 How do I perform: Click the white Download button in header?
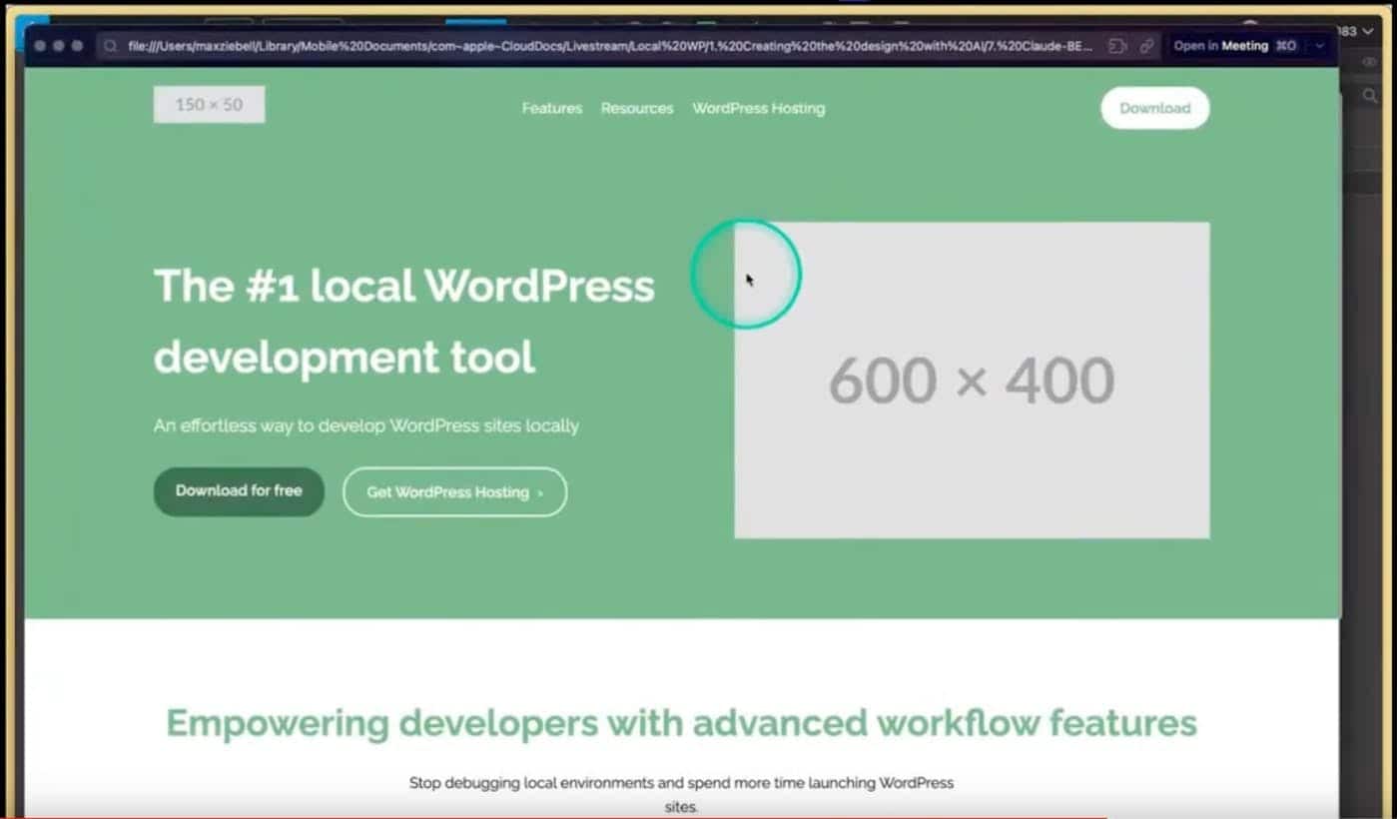click(1154, 108)
